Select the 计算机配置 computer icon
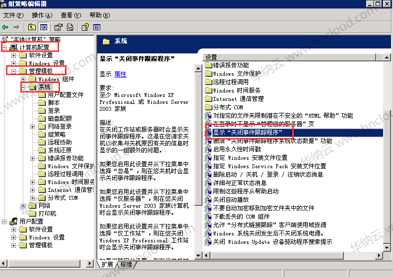This screenshot has height=277, width=393. (x=13, y=47)
